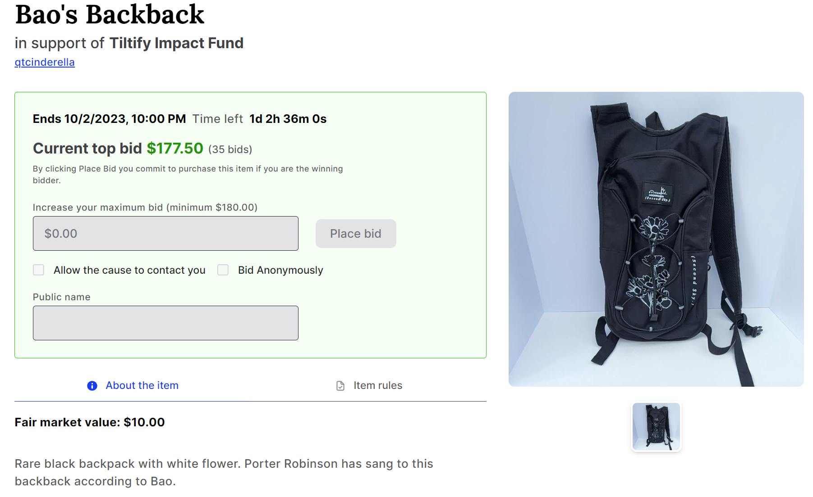Click the large backpack product photo
This screenshot has width=813, height=497.
point(656,239)
